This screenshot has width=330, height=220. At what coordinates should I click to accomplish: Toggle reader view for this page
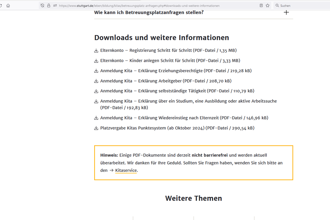261,5
